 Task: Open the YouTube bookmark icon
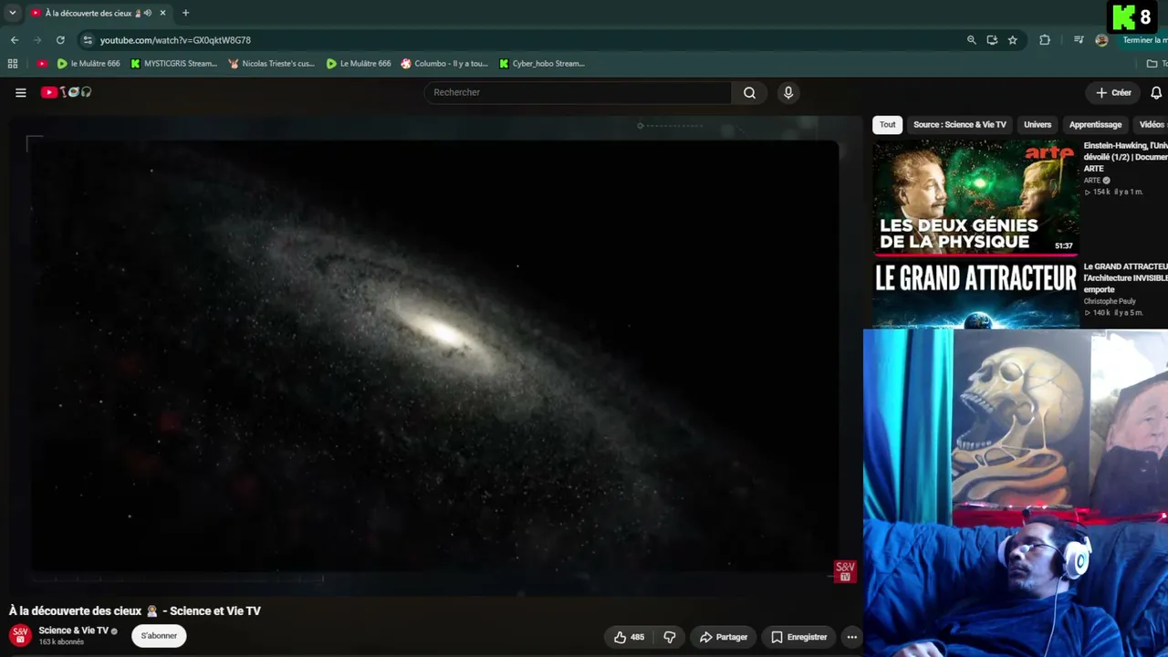pyautogui.click(x=42, y=64)
